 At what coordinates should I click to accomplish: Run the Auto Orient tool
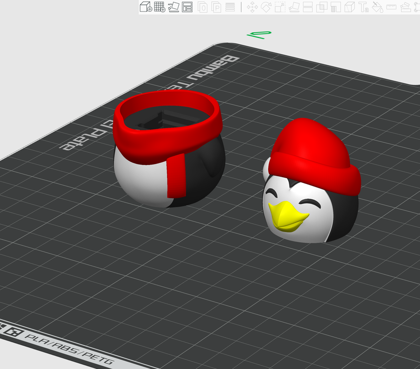(x=173, y=7)
